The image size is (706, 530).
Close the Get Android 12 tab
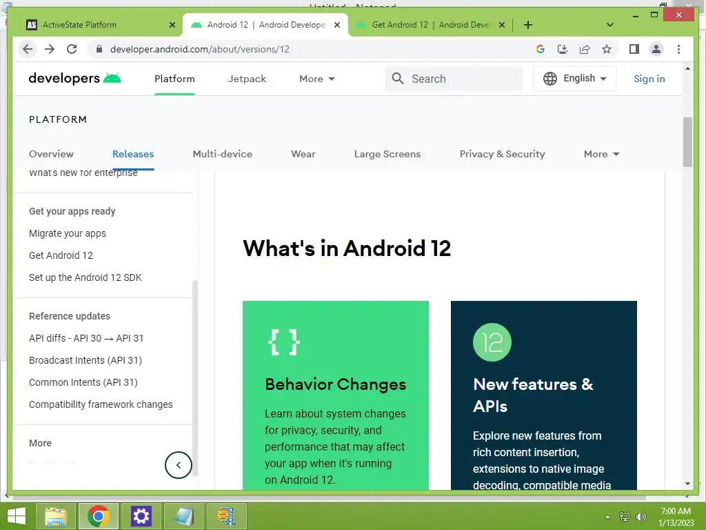(x=502, y=25)
